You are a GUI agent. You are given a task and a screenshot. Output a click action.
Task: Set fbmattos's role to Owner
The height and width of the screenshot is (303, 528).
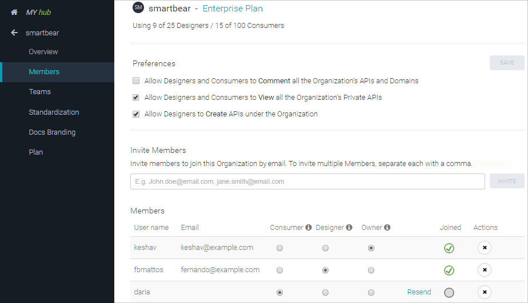[x=371, y=270]
